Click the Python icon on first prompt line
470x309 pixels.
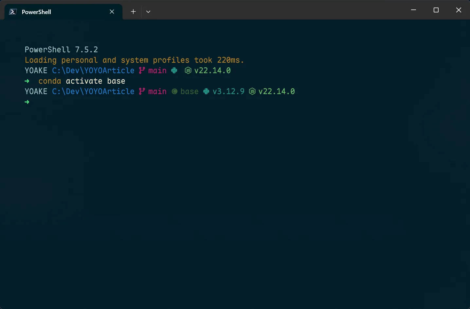pos(174,71)
